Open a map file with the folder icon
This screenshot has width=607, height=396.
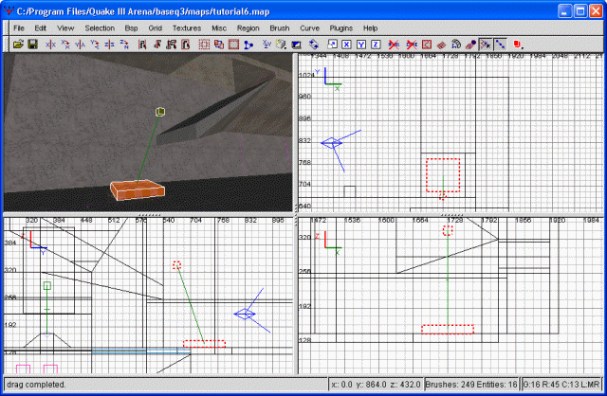coord(18,45)
